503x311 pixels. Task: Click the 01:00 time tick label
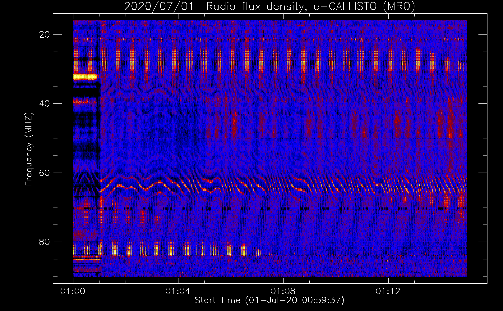[x=73, y=291]
